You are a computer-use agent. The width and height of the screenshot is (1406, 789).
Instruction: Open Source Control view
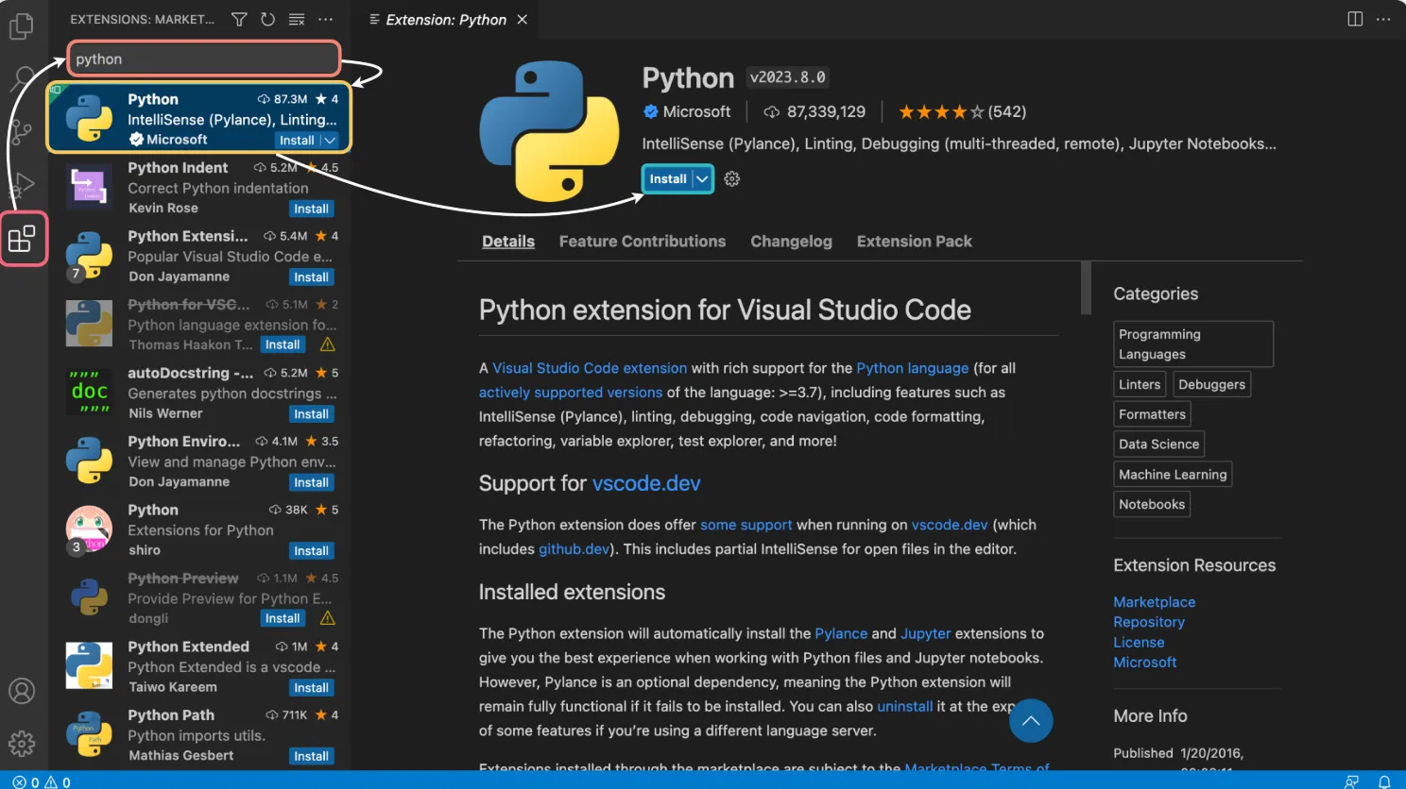point(21,133)
